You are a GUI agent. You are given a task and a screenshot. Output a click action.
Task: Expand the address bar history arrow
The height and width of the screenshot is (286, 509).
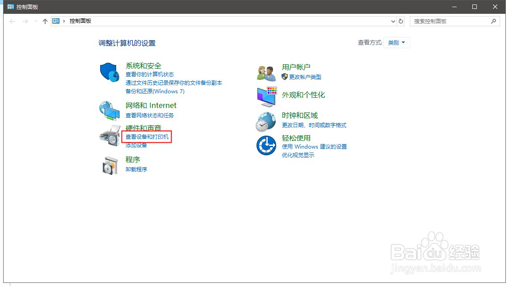pos(393,21)
